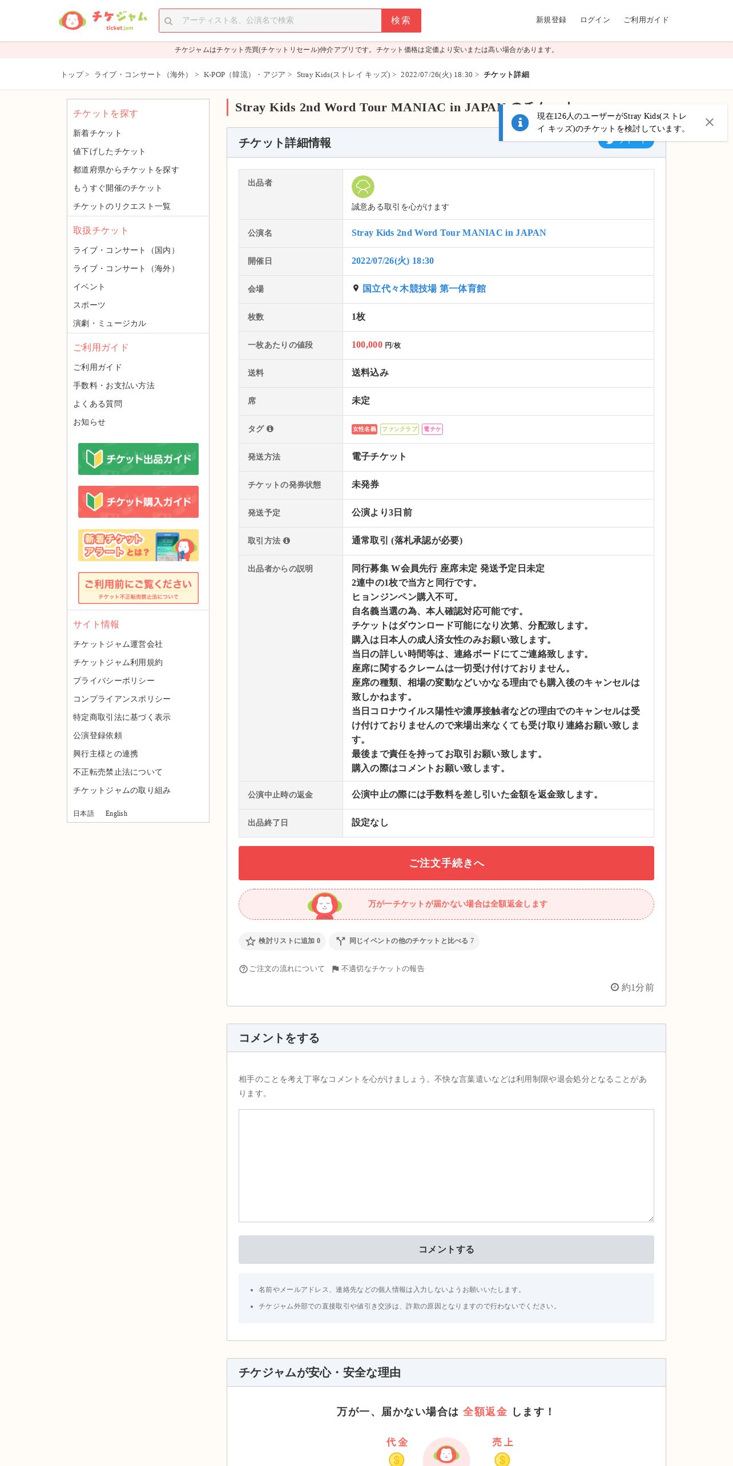The width and height of the screenshot is (733, 1466).
Task: Open よくある質問 in sidebar
Action: [x=98, y=404]
